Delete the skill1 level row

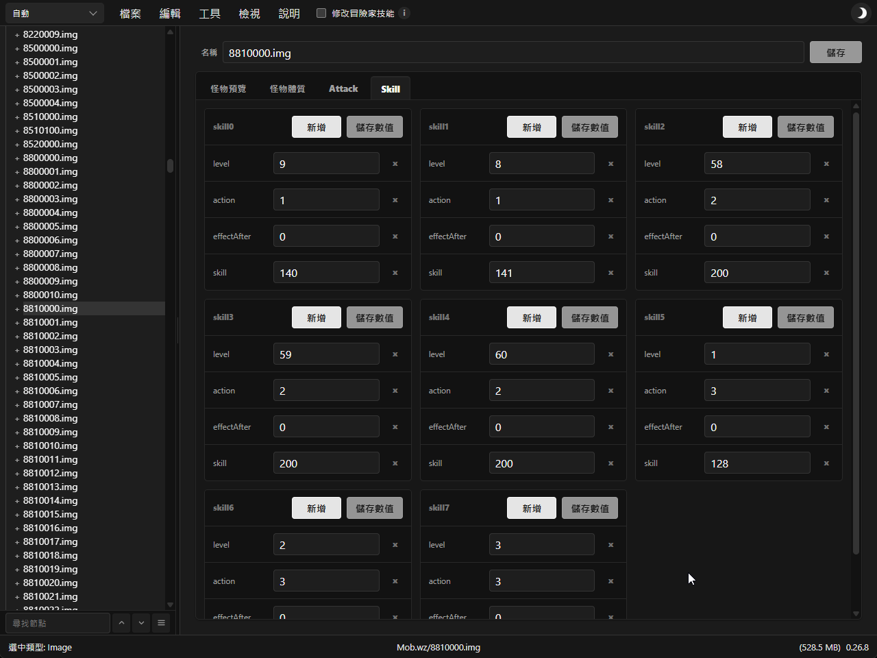pyautogui.click(x=610, y=164)
